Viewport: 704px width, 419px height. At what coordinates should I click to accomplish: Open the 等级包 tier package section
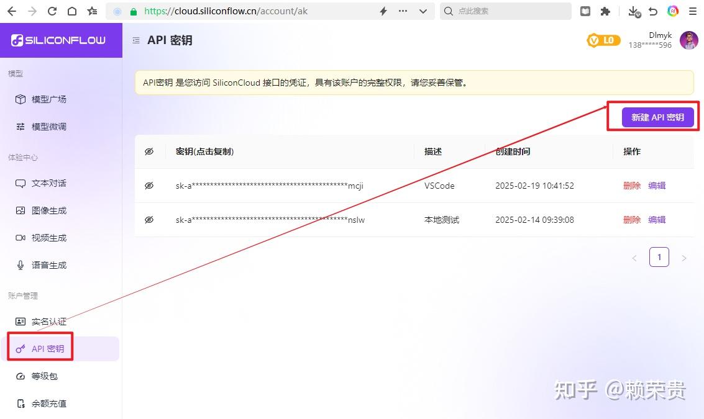pos(43,376)
